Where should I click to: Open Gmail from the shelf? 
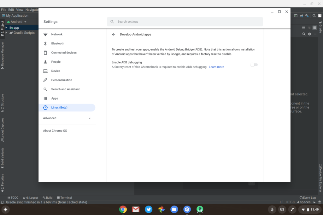(136, 209)
